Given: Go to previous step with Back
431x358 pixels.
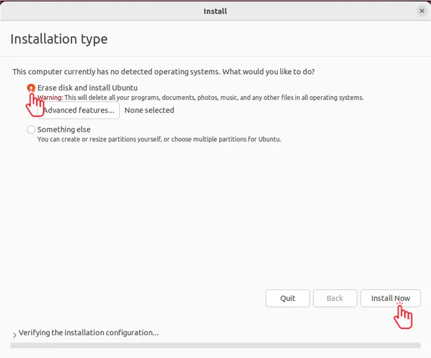Looking at the screenshot, I should coord(335,298).
